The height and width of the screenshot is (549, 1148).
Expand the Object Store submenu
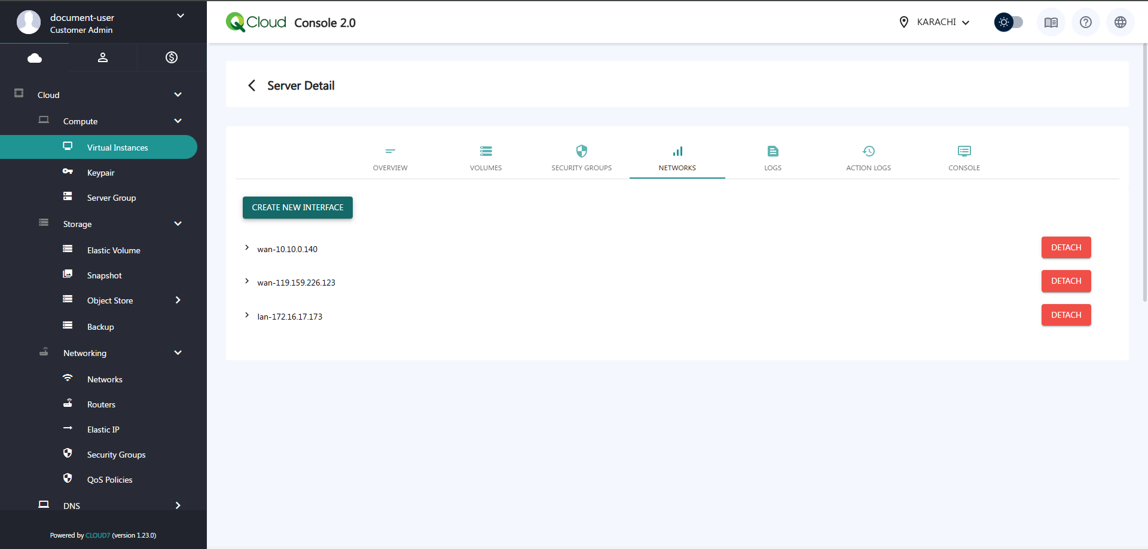(x=178, y=300)
